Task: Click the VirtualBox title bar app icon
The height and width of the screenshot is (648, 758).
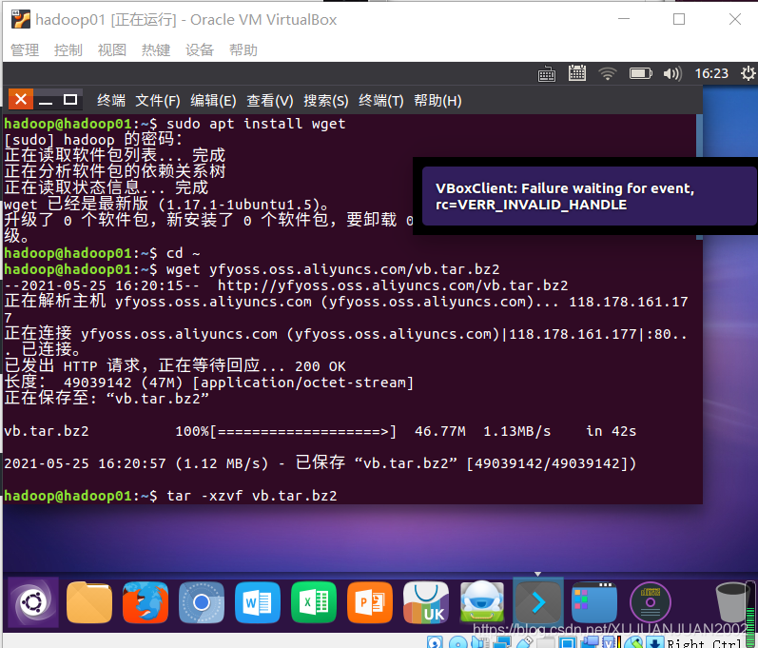Action: point(21,19)
